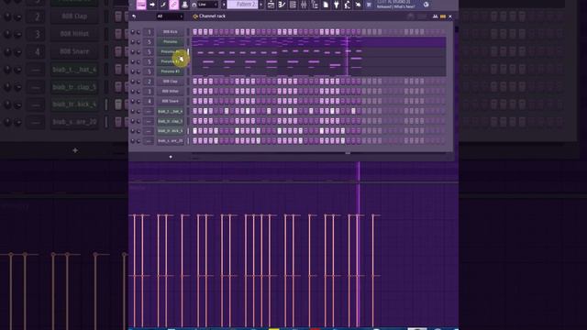Open the Browser tree view icon
Image resolution: width=587 pixels, height=330 pixels.
click(315, 5)
